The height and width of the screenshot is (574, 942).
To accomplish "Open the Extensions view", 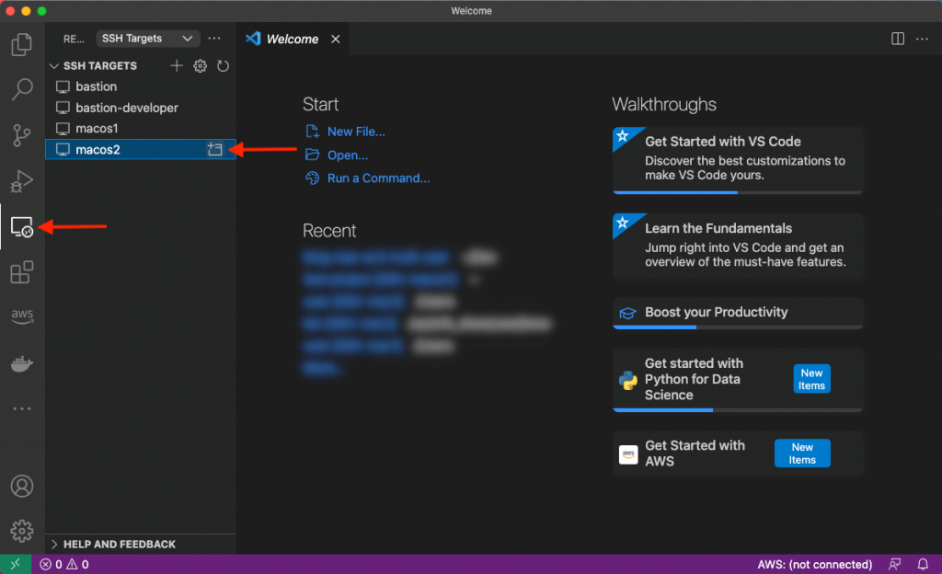I will pyautogui.click(x=21, y=272).
